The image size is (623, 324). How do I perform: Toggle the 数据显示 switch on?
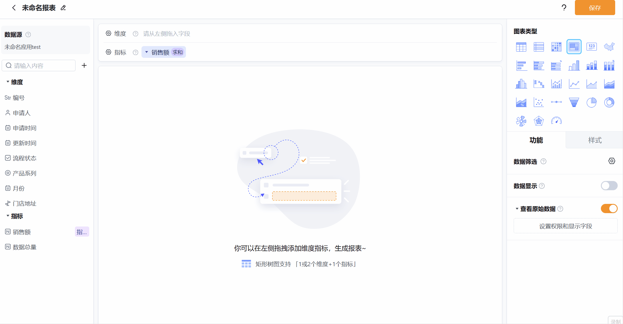[x=609, y=186]
